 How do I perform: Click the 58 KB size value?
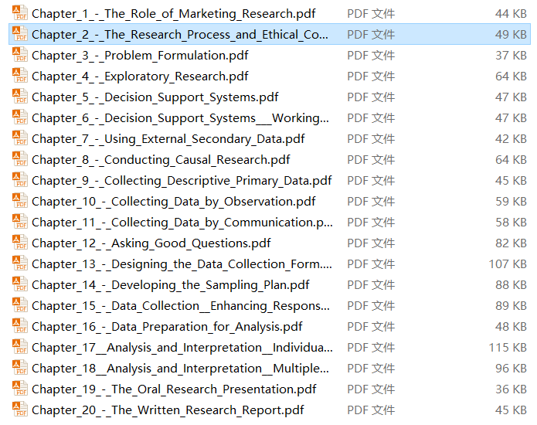tap(511, 223)
